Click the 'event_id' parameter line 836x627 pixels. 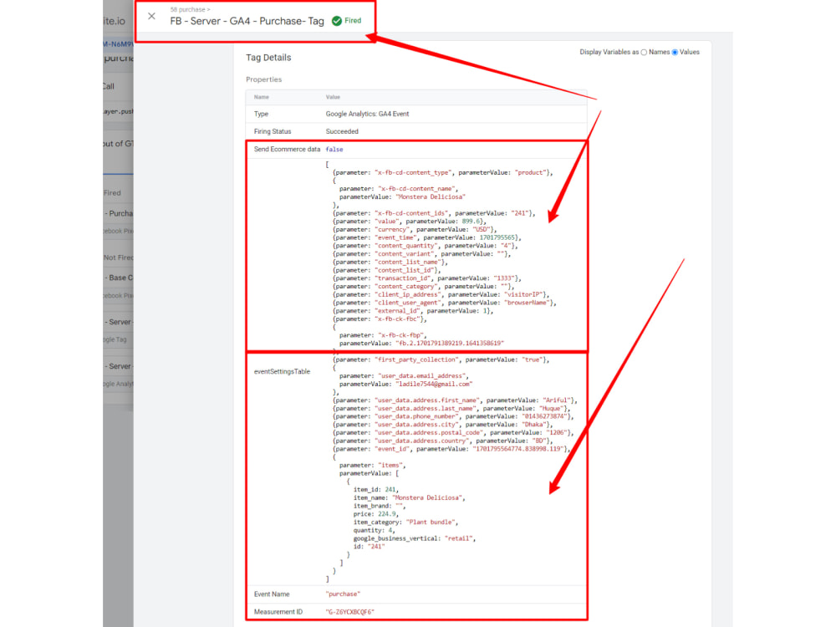coord(451,449)
